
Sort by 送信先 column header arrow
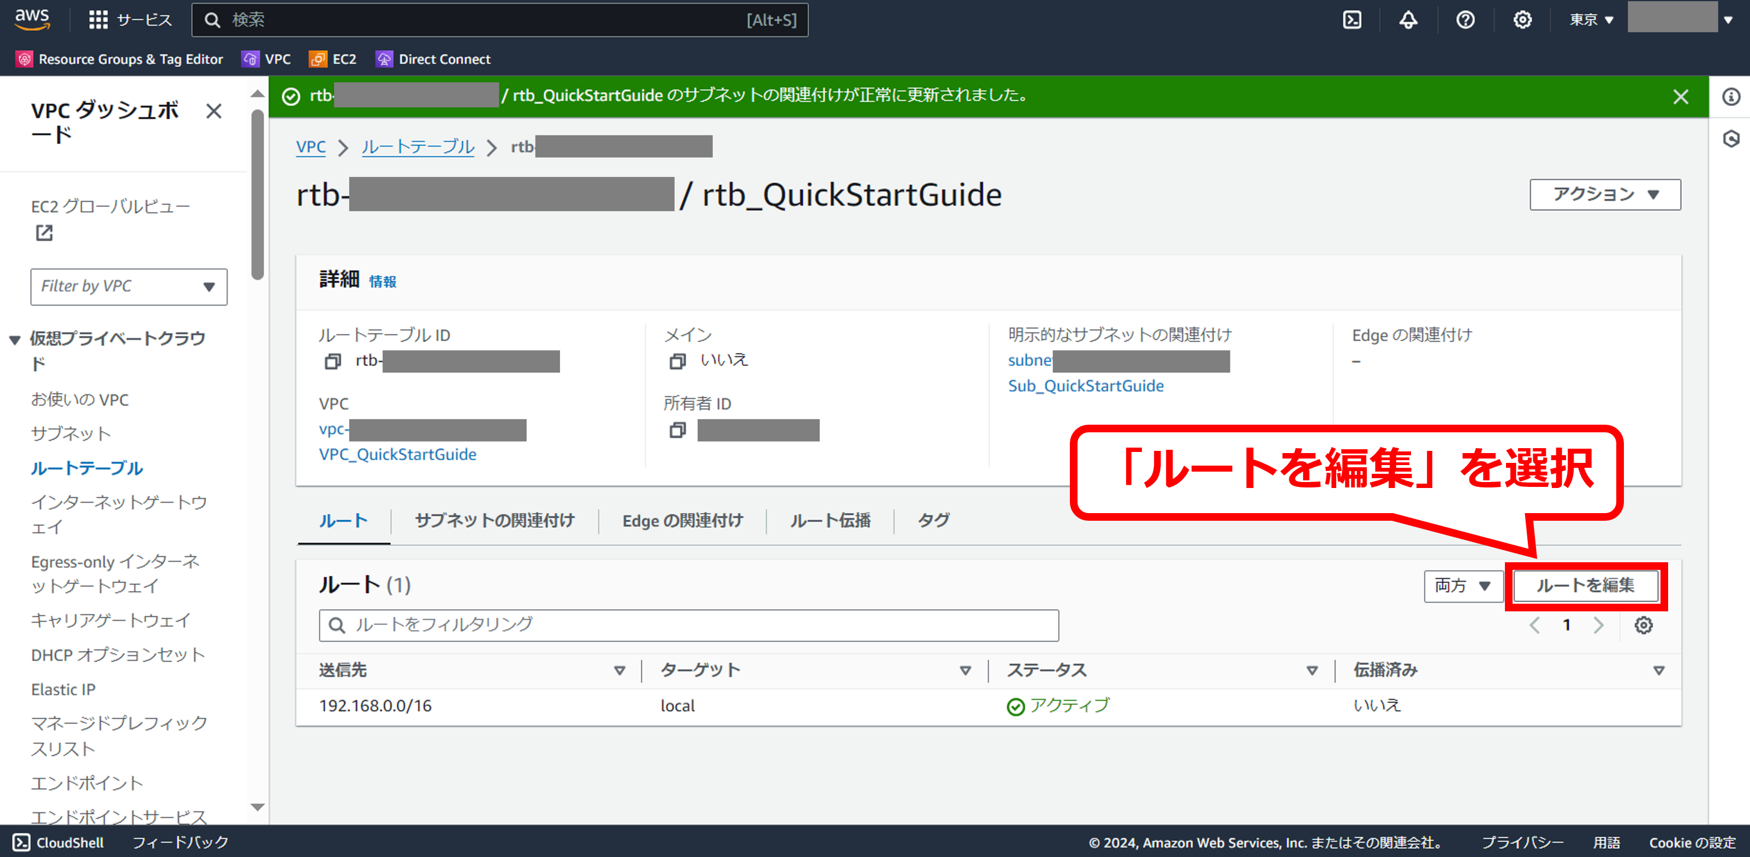(619, 671)
